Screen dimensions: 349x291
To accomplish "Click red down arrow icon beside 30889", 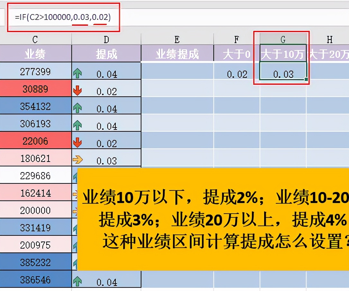I will pyautogui.click(x=77, y=91).
